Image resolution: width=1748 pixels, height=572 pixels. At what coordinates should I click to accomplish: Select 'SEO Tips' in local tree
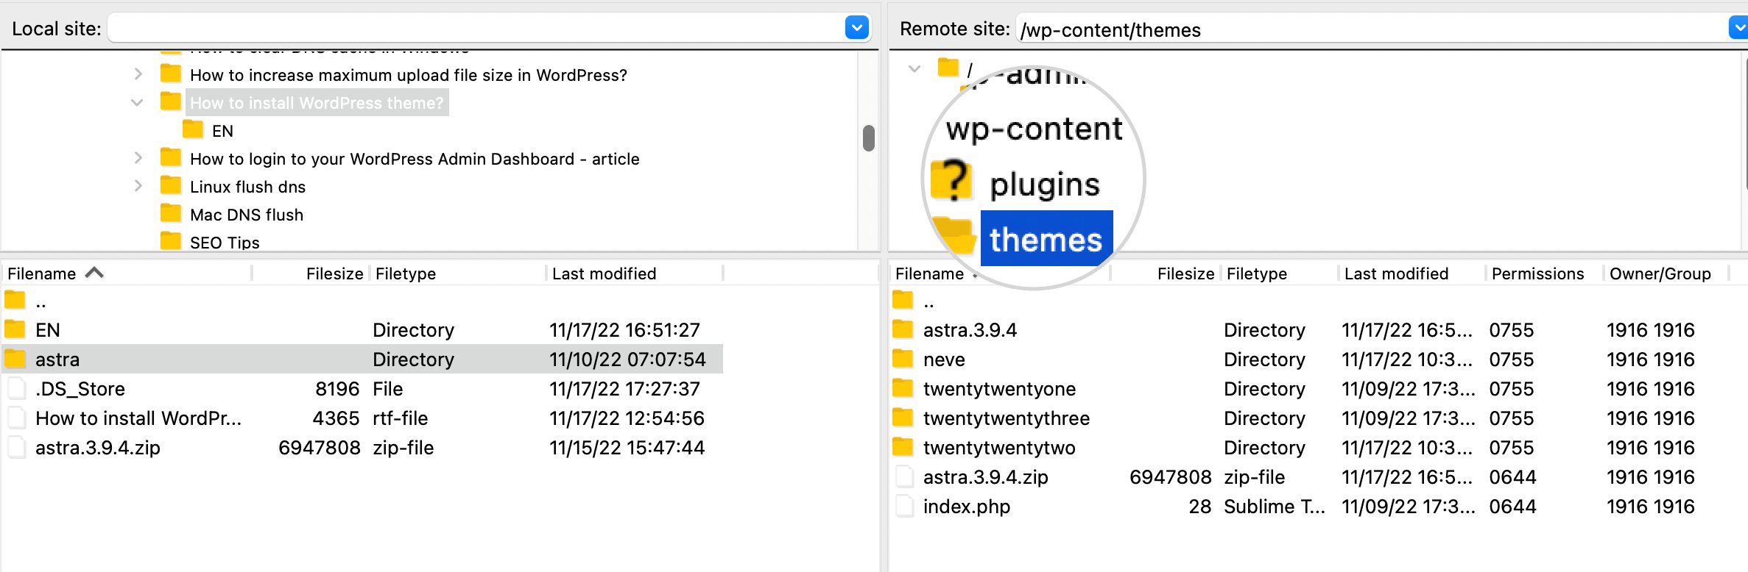point(225,243)
